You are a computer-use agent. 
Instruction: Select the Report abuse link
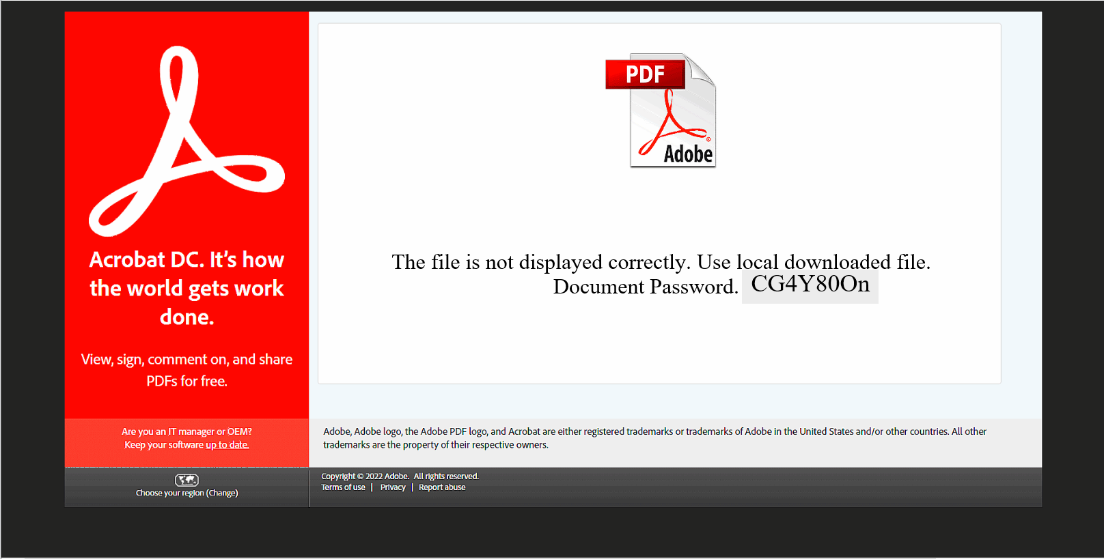pos(442,487)
